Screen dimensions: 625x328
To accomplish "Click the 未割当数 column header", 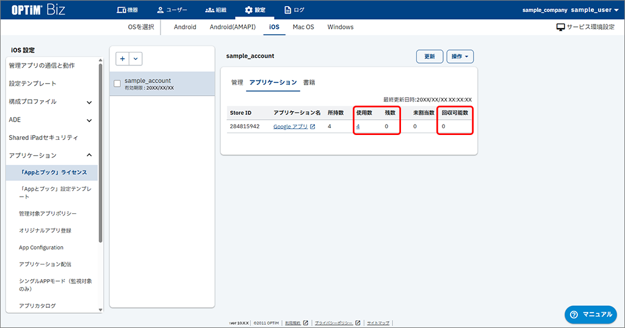I will [x=424, y=113].
